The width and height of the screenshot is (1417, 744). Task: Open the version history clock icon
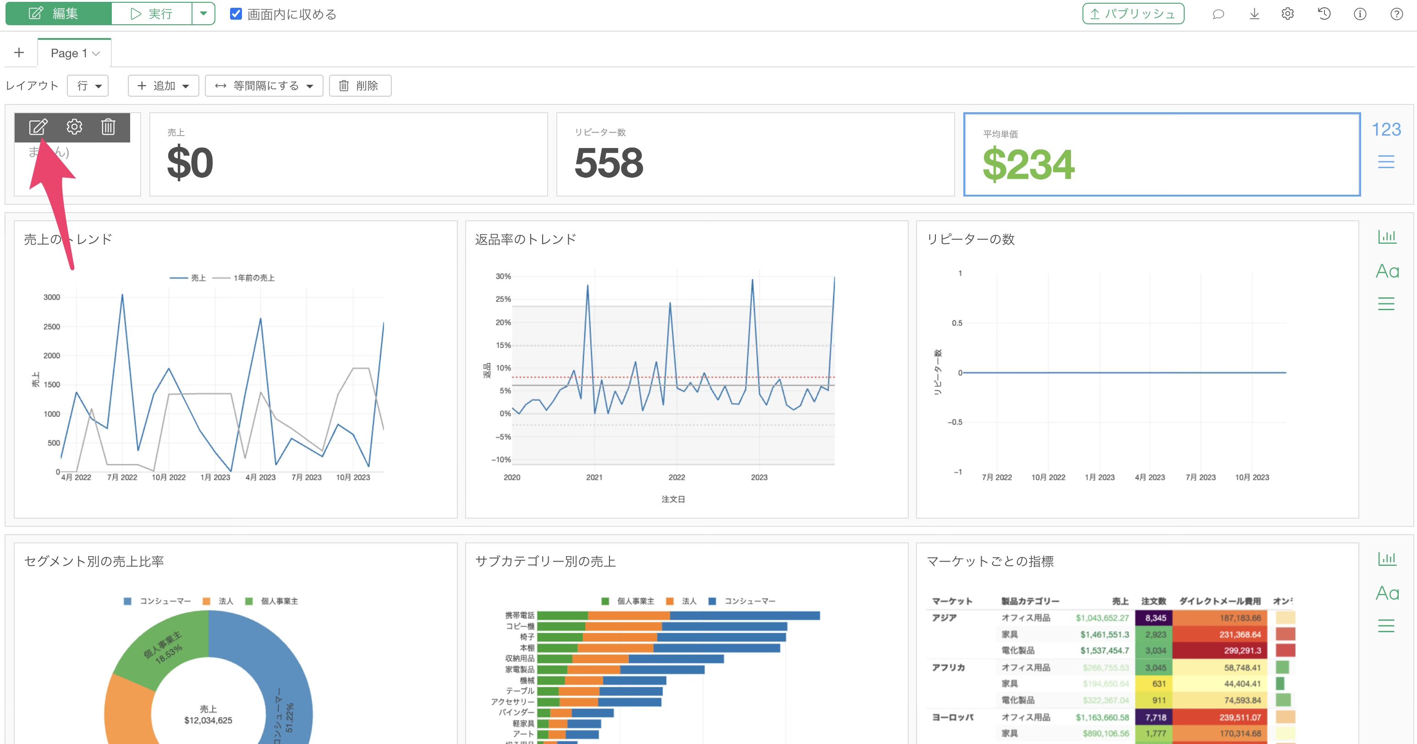[1324, 14]
